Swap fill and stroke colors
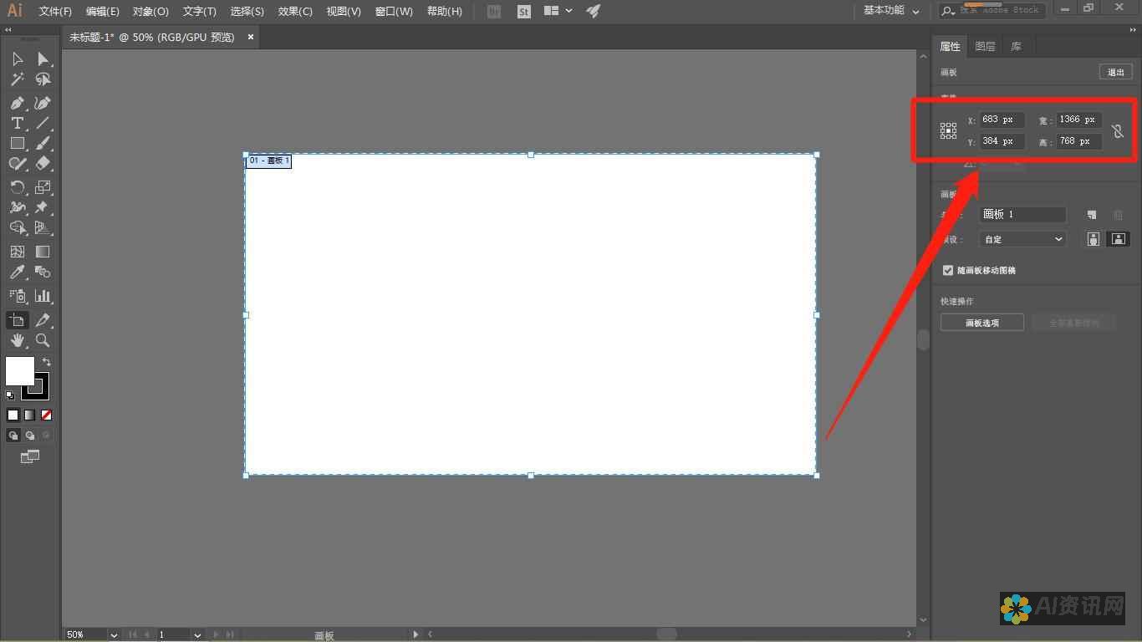The height and width of the screenshot is (642, 1142). pyautogui.click(x=47, y=362)
